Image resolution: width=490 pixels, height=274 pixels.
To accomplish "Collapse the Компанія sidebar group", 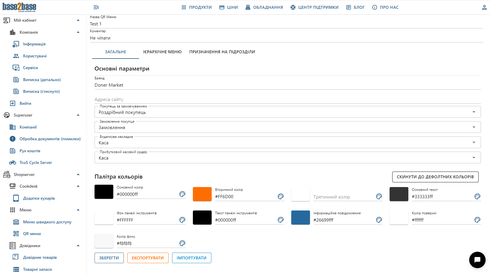I will [78, 32].
